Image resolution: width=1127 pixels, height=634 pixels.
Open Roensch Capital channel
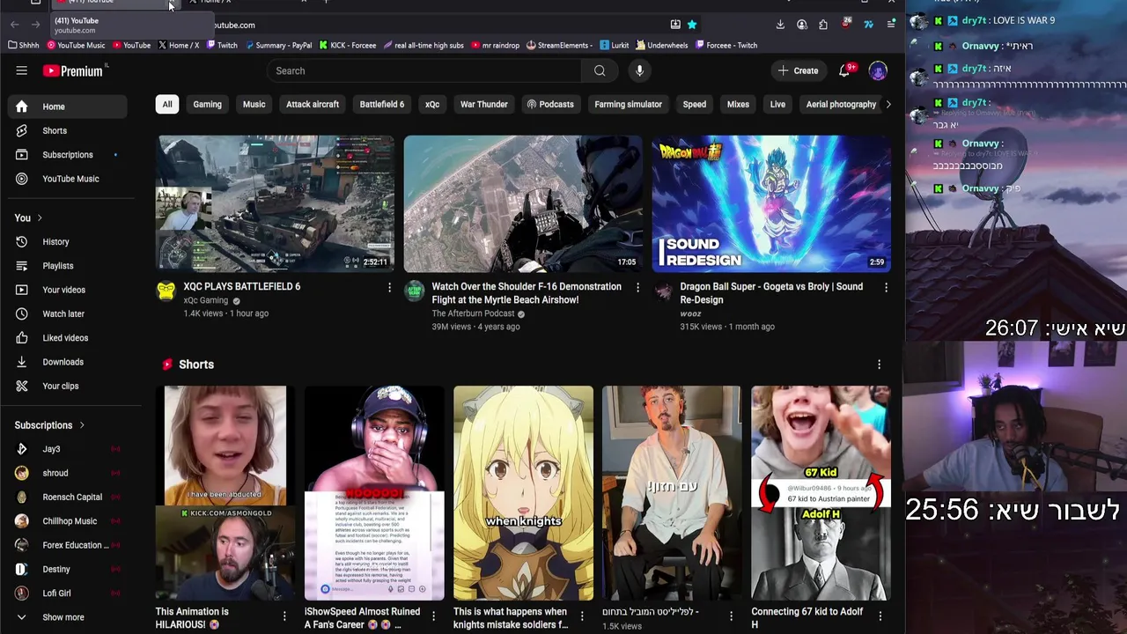68,497
